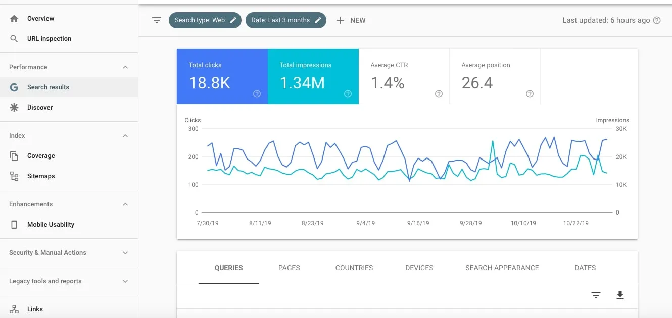Screen dimensions: 672x318
Task: Click the filter icon beside Search type chip
Action: pyautogui.click(x=157, y=20)
